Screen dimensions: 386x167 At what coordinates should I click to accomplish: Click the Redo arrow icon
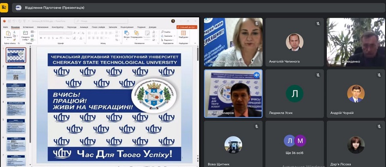point(20,21)
